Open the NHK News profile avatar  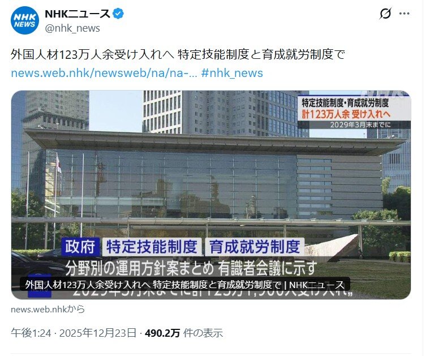pos(25,20)
